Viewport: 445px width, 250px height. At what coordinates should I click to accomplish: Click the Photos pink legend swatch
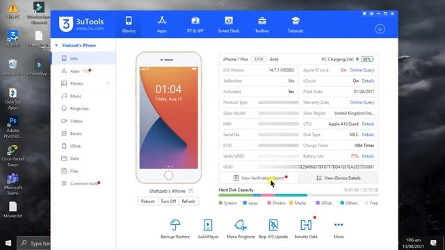pyautogui.click(x=269, y=203)
